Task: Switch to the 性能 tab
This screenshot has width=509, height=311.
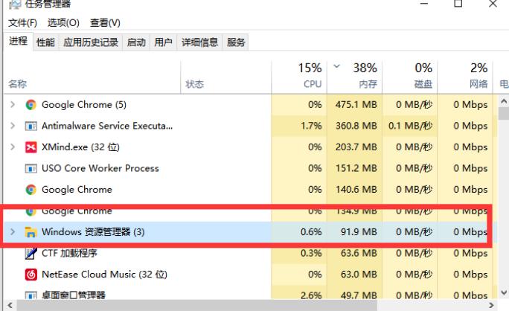Action: pos(45,42)
